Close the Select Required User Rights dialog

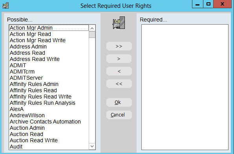222,4
